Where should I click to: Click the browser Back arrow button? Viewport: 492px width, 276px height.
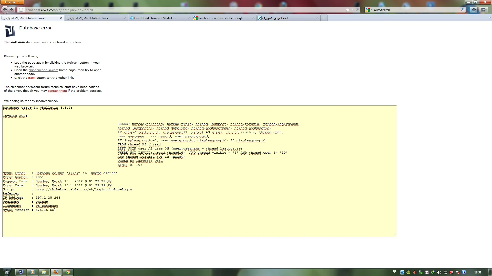pos(5,10)
